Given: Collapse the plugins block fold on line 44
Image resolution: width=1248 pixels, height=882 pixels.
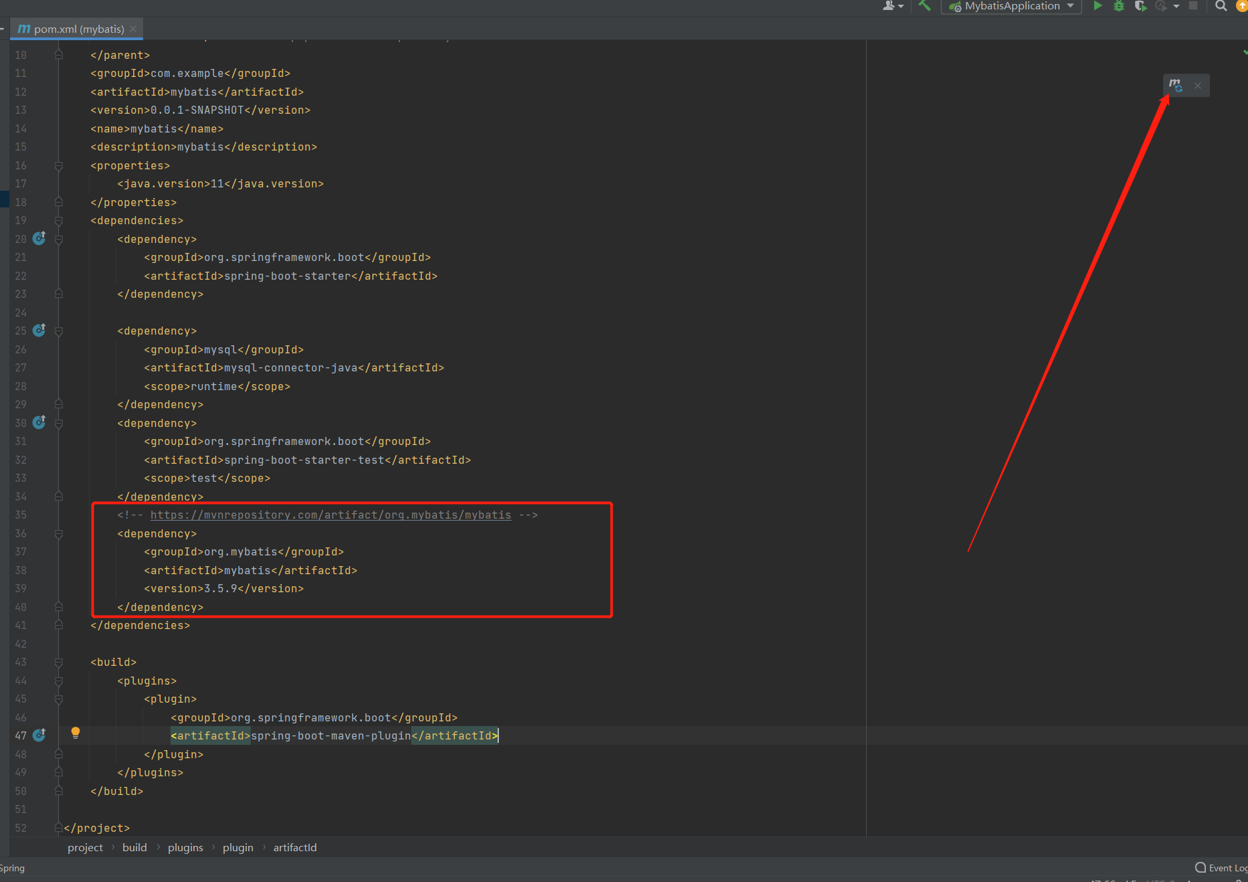Looking at the screenshot, I should click(x=59, y=681).
